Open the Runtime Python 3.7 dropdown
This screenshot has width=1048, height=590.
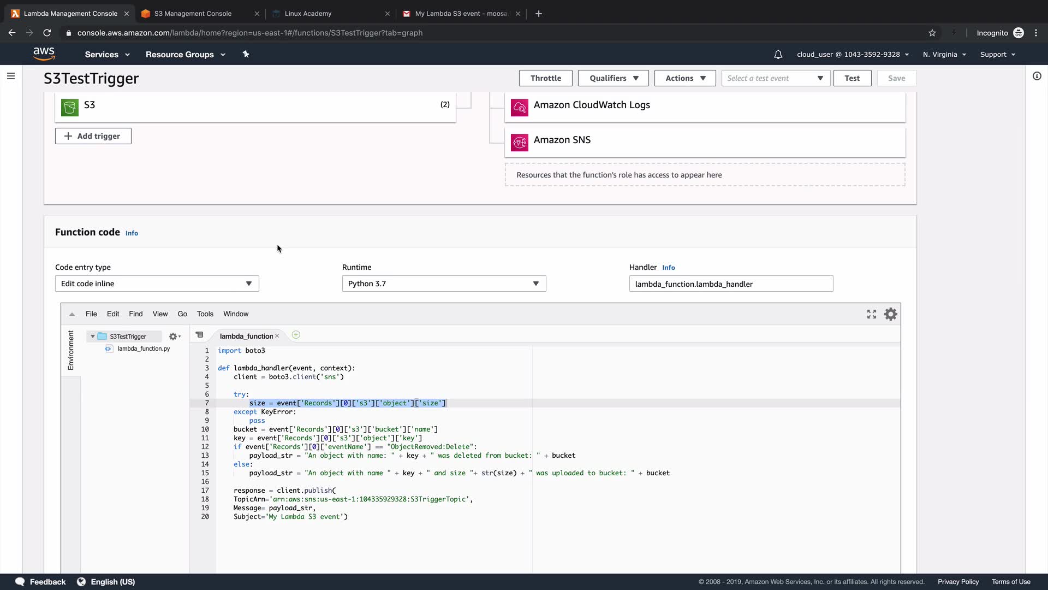coord(443,284)
